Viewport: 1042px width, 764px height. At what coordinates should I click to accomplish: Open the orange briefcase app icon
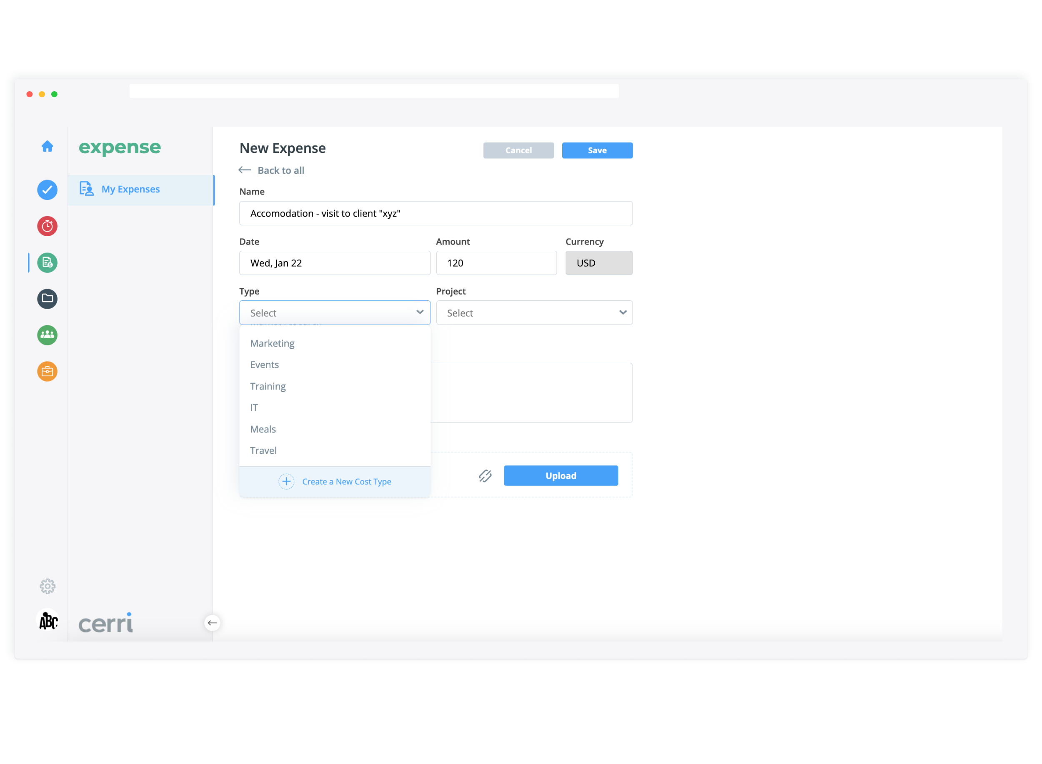47,371
